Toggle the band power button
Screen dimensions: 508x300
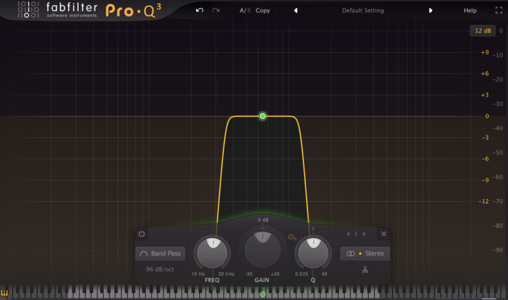[x=141, y=234]
